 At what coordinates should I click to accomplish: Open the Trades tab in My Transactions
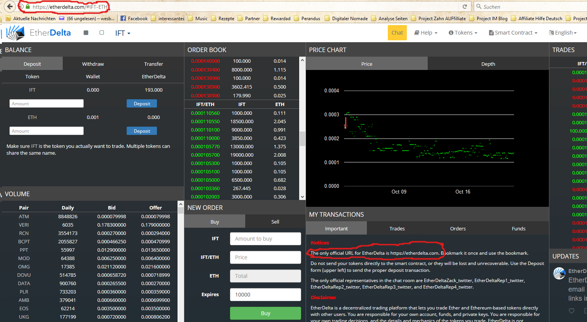397,228
